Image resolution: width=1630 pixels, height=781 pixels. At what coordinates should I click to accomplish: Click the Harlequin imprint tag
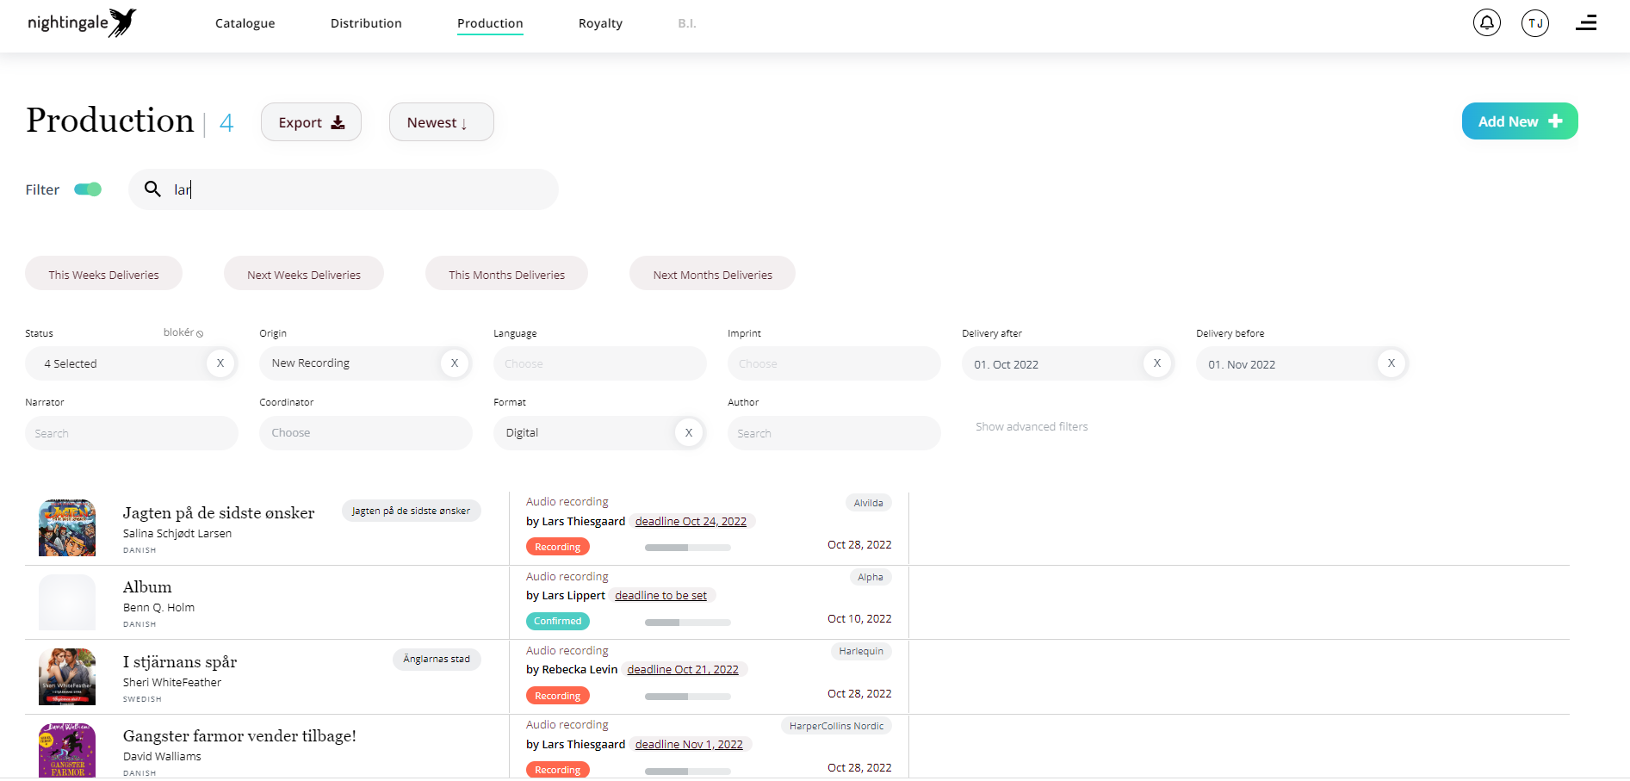coord(861,651)
